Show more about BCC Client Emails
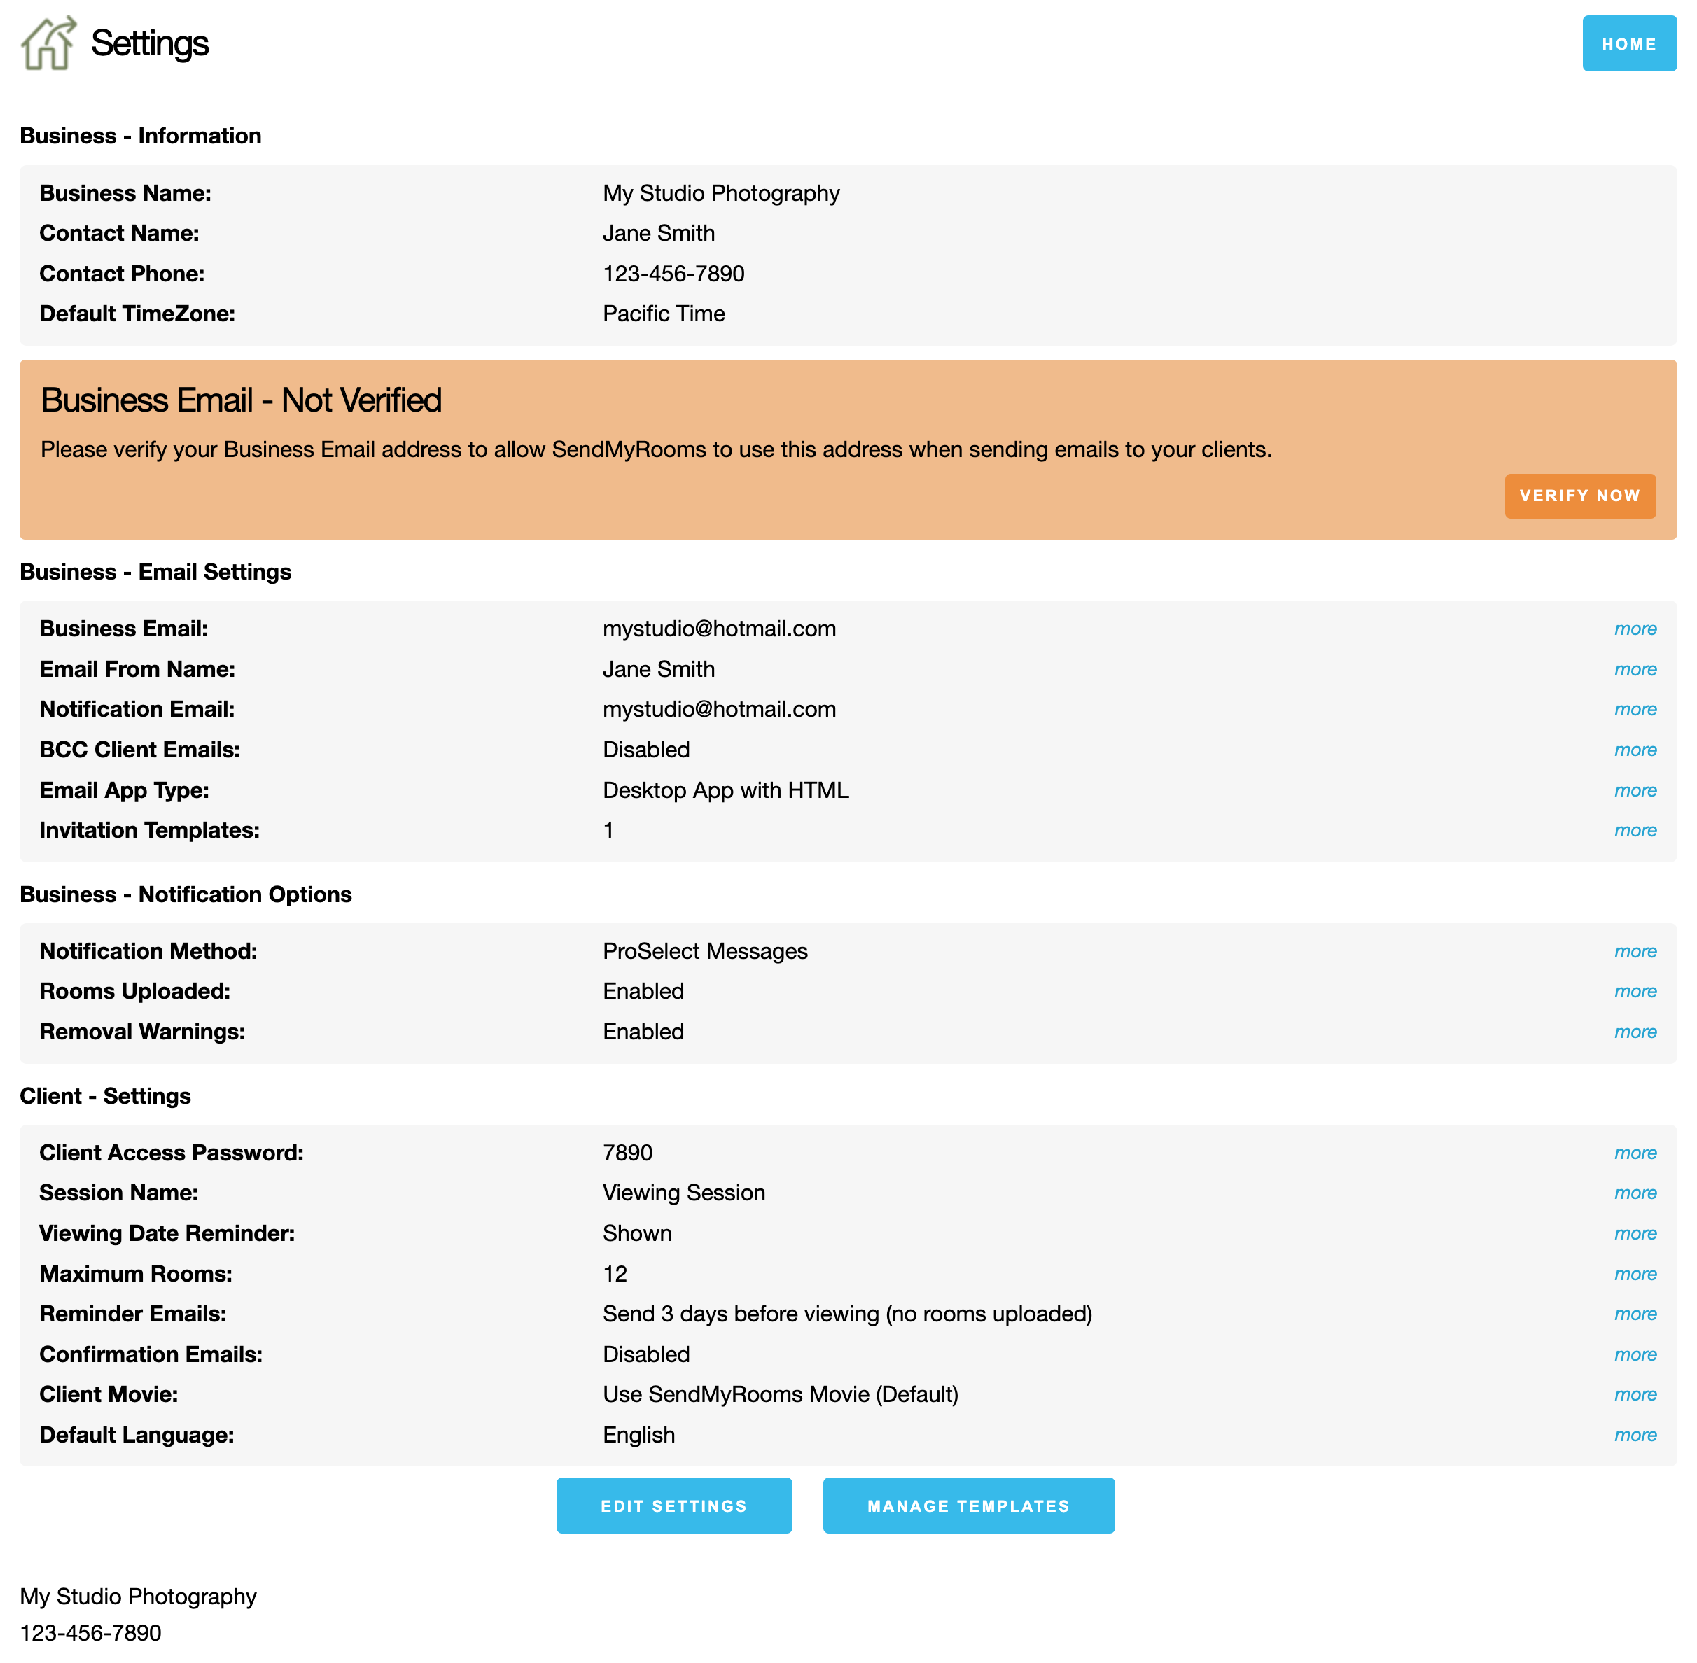1697x1663 pixels. pos(1634,750)
